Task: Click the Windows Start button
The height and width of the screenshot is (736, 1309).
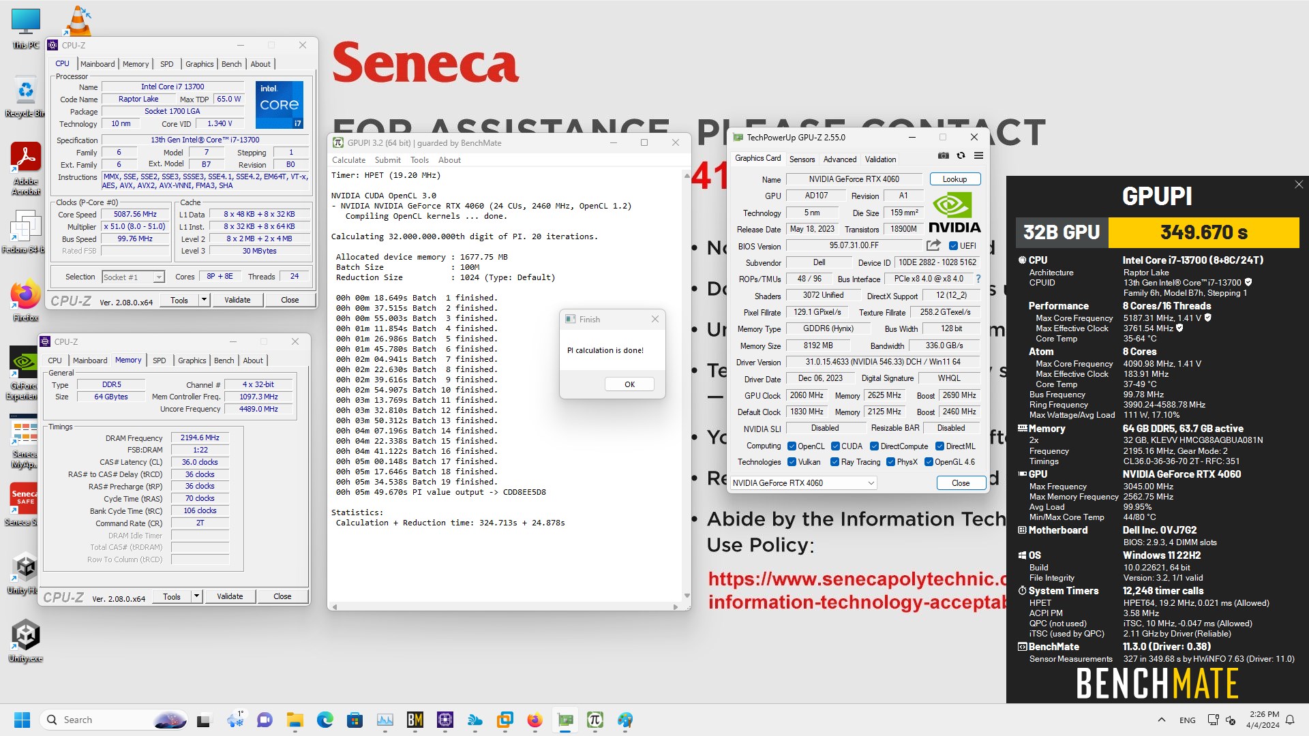Action: point(22,720)
